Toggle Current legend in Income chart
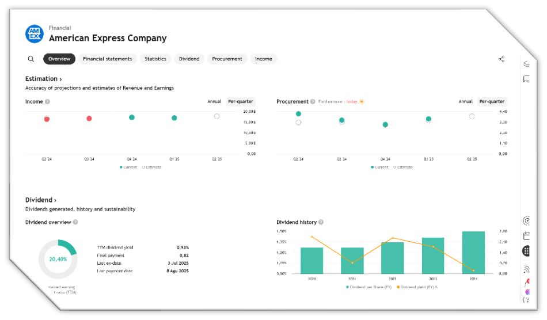 tap(128, 167)
